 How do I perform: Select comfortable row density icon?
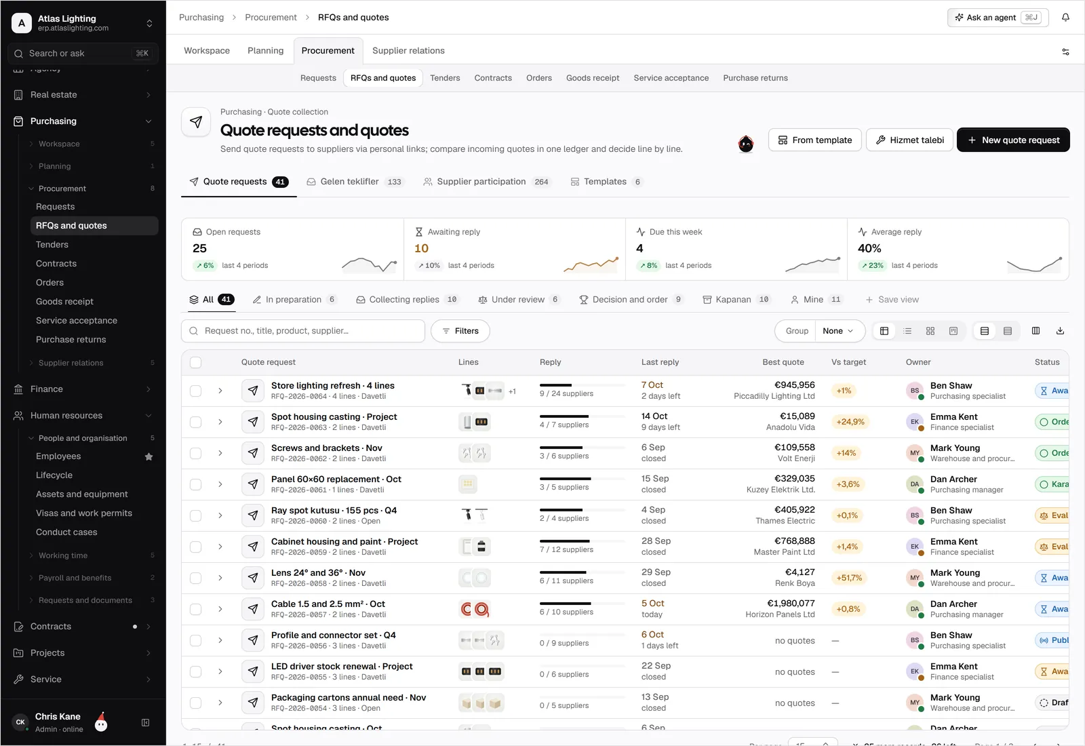click(985, 331)
